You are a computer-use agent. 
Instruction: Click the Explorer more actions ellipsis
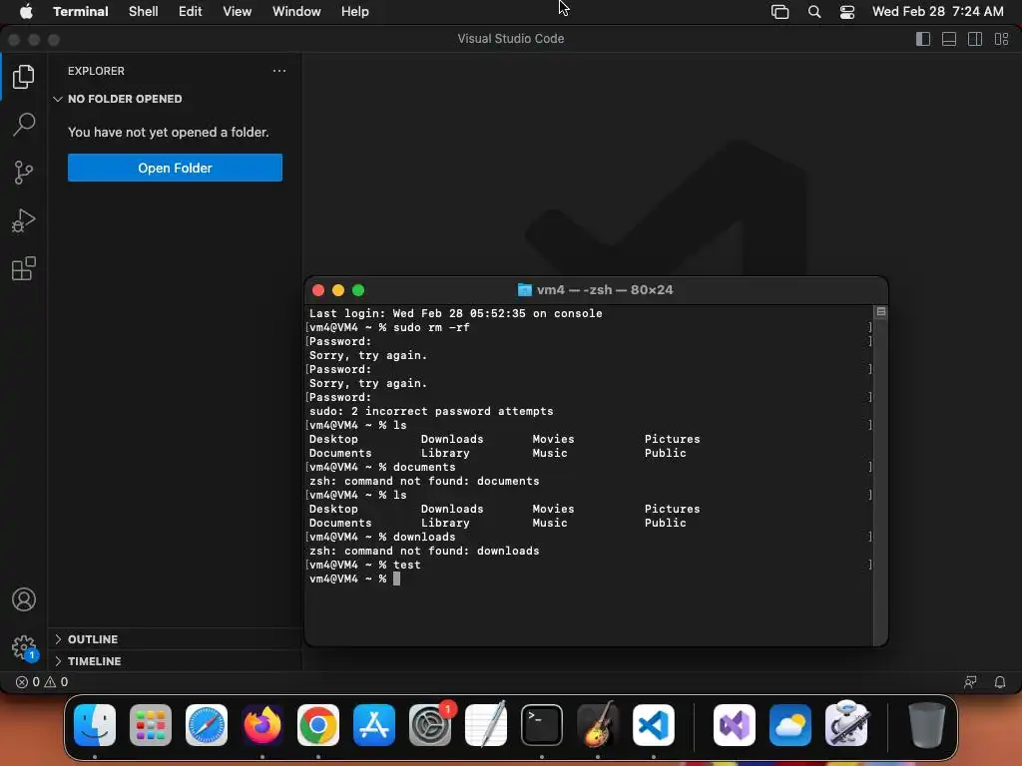point(279,71)
